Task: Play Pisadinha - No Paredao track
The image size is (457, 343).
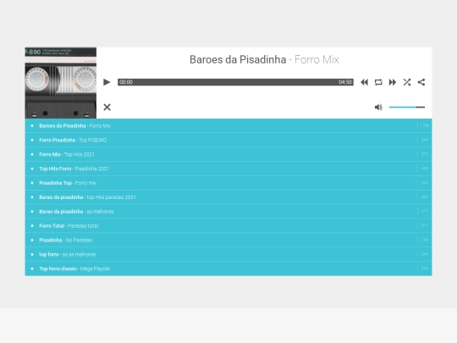Action: coord(228,240)
